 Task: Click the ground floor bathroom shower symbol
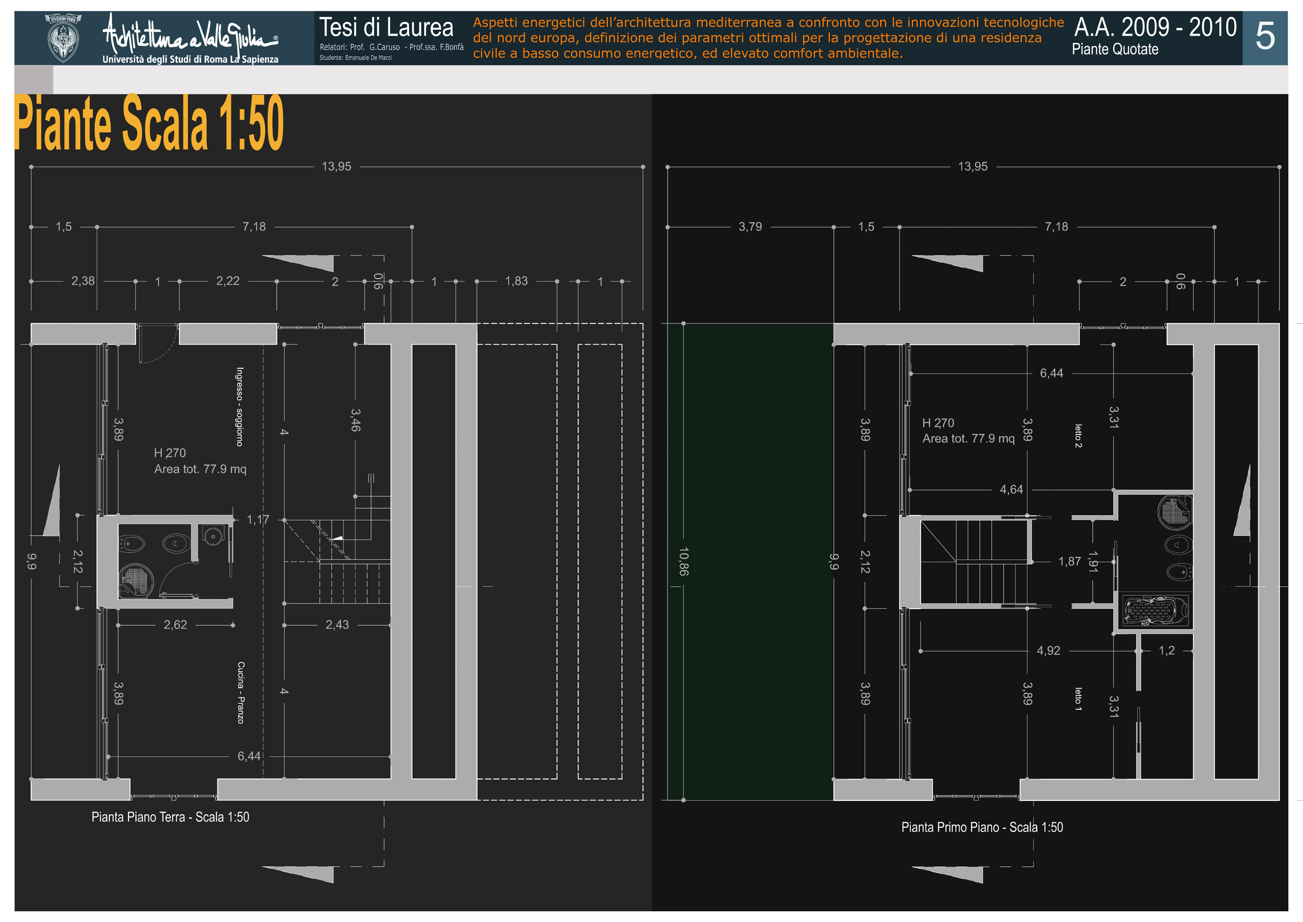[x=136, y=581]
